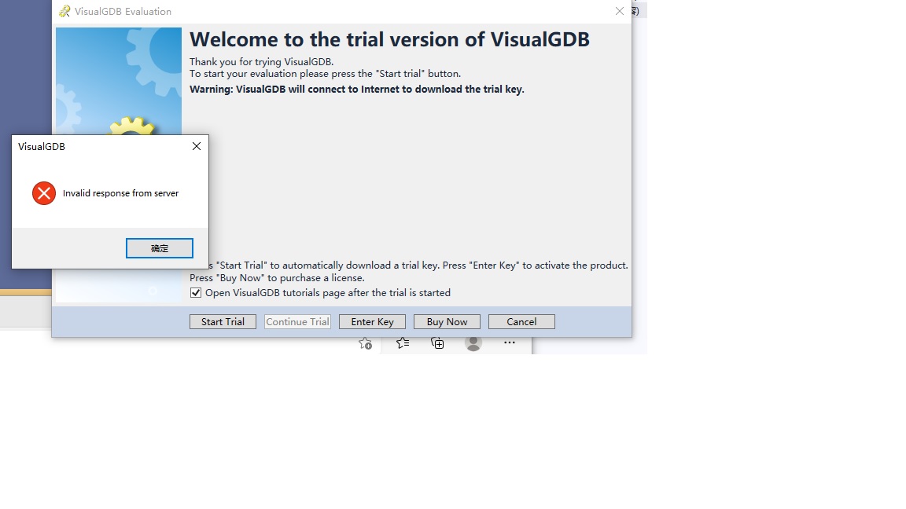Click the 'Thank you for trying VisualGDB.' text

click(261, 62)
